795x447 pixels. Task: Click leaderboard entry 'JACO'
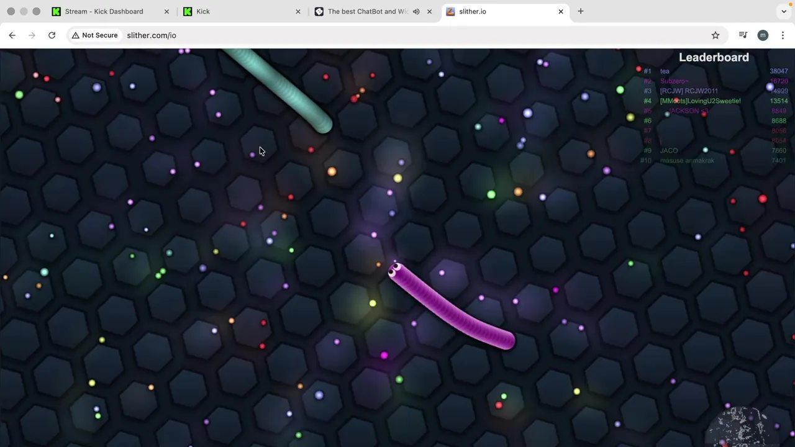(669, 151)
